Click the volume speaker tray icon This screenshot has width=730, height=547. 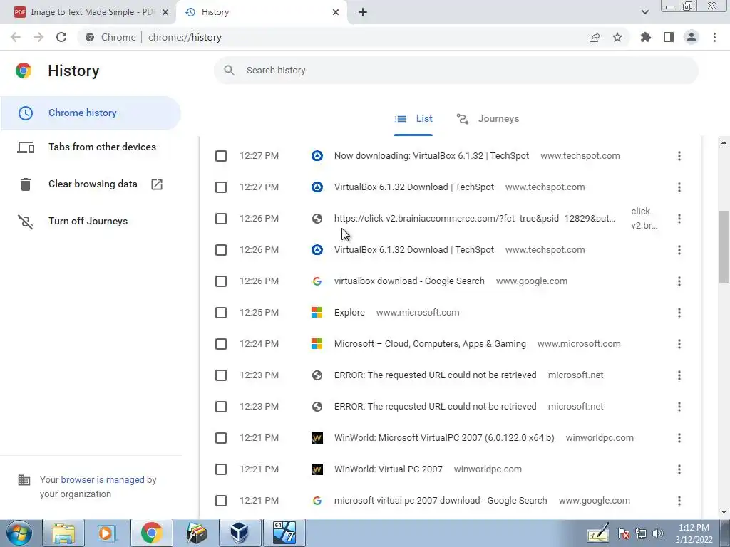click(658, 533)
